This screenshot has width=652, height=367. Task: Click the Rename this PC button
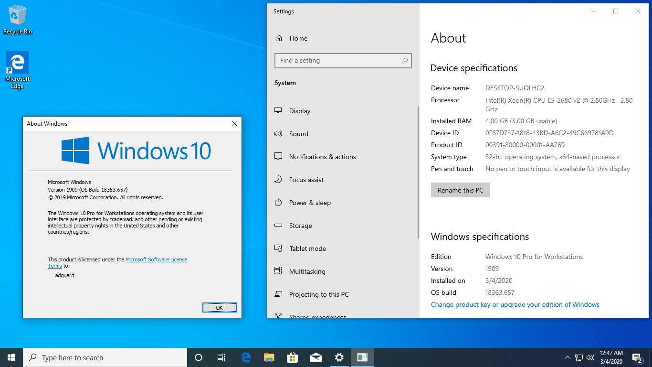(x=461, y=190)
